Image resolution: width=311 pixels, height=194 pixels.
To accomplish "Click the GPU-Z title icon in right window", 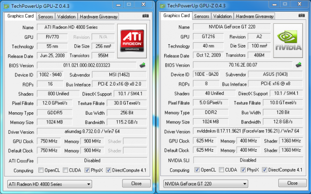I will click(x=163, y=6).
